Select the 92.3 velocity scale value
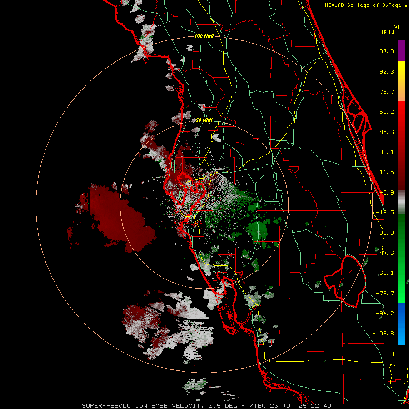This screenshot has width=409, height=409. tap(387, 71)
